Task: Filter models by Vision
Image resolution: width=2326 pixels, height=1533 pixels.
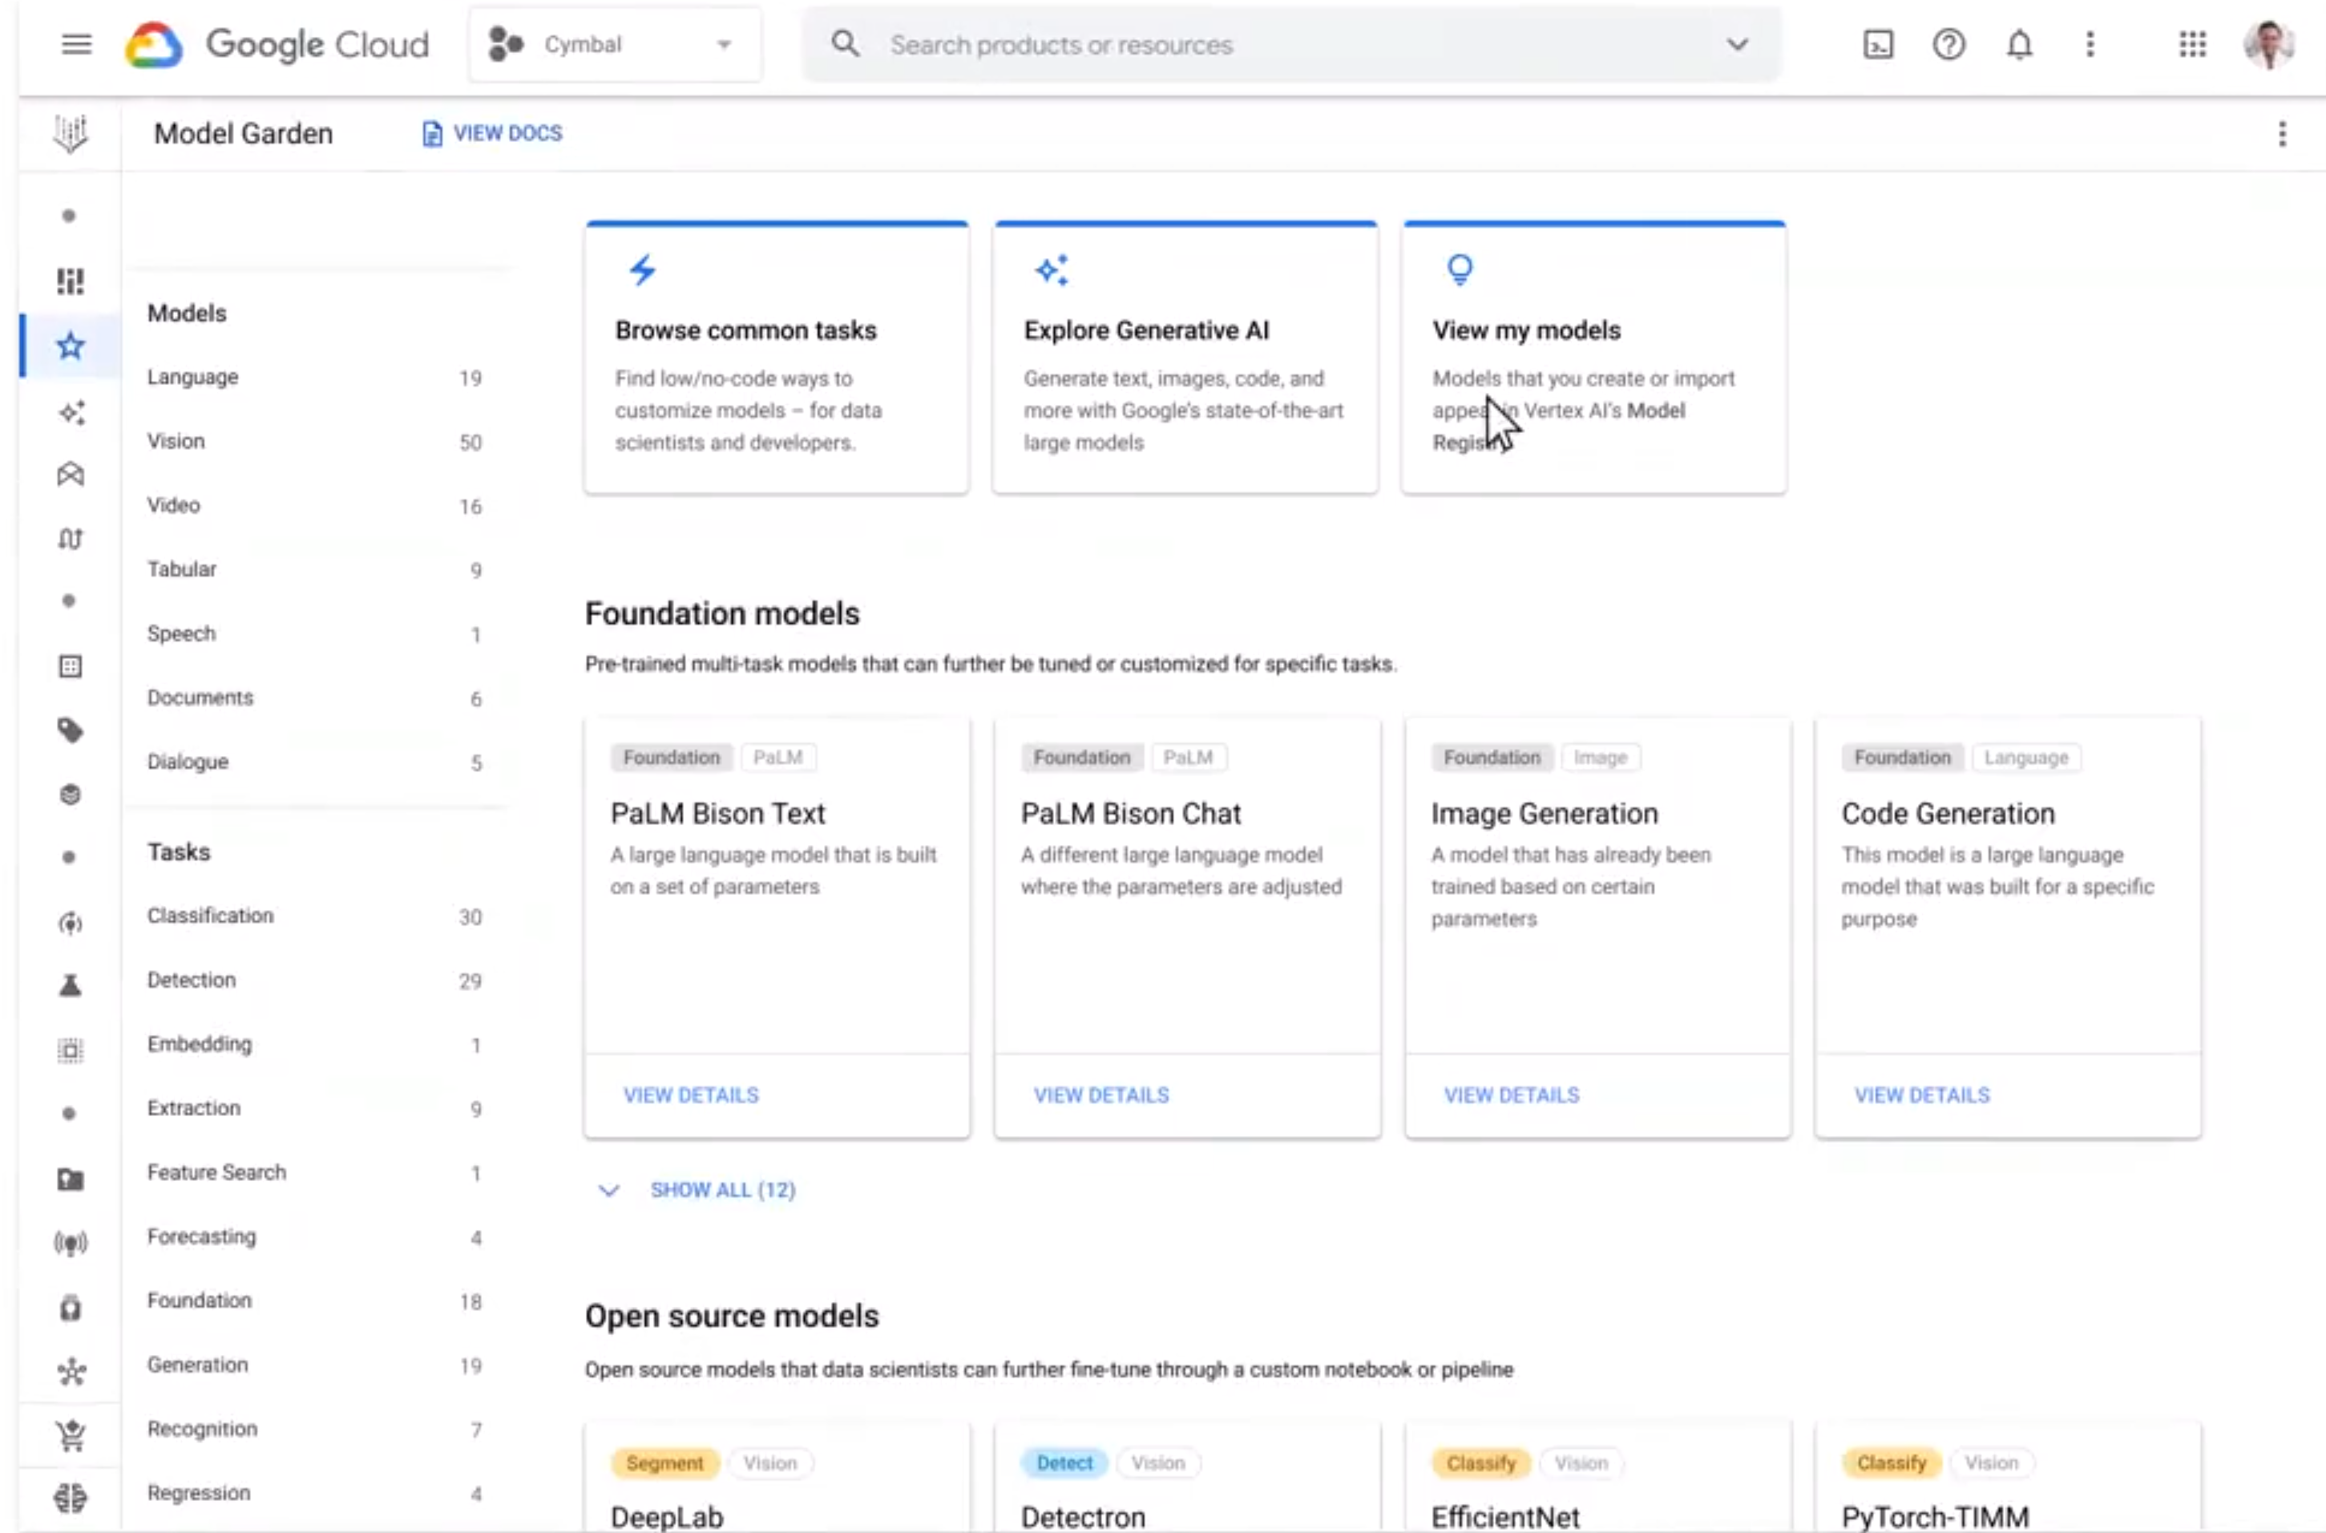Action: coord(315,441)
